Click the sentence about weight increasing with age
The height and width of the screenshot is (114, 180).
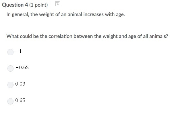tap(66, 15)
